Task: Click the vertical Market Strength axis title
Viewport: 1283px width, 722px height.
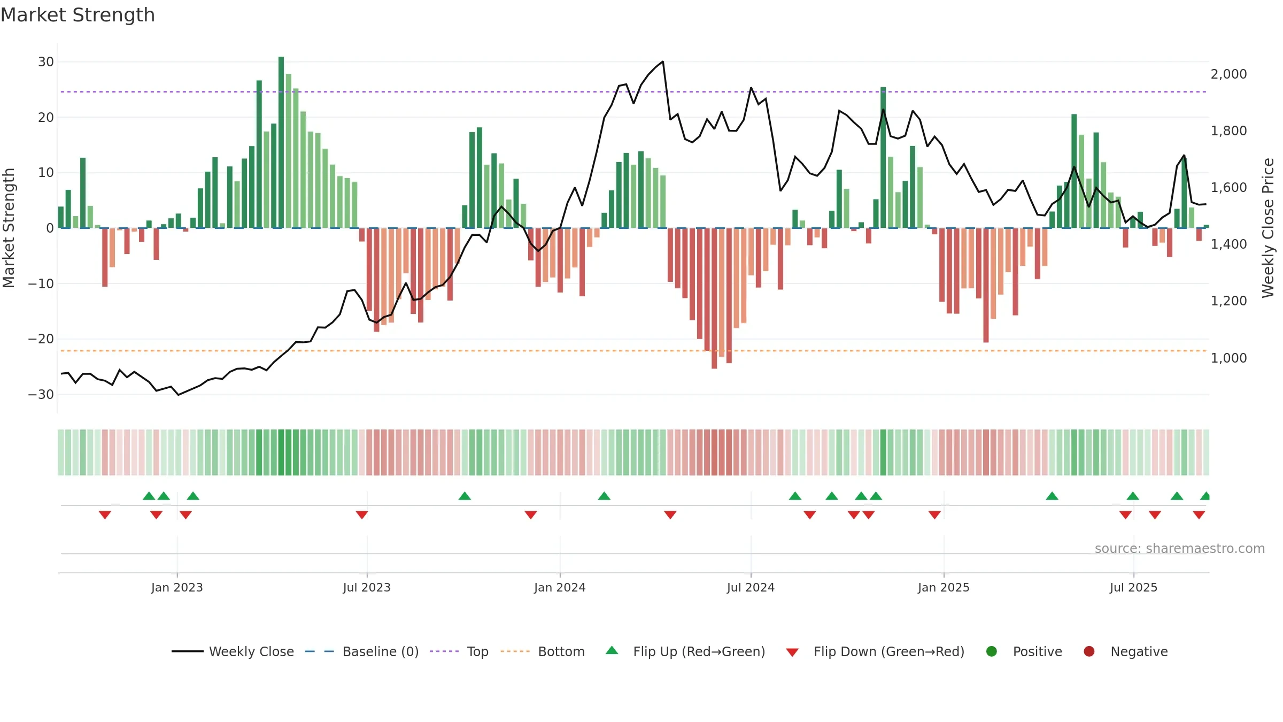Action: [x=9, y=228]
